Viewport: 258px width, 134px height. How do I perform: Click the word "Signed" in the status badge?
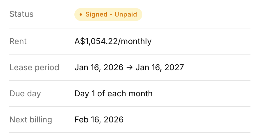click(x=96, y=15)
